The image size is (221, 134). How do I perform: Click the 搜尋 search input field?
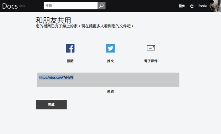pos(71,6)
